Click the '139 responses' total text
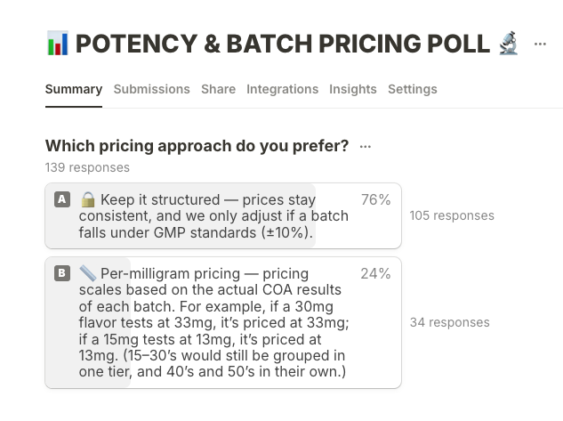This screenshot has height=421, width=563. click(x=87, y=167)
